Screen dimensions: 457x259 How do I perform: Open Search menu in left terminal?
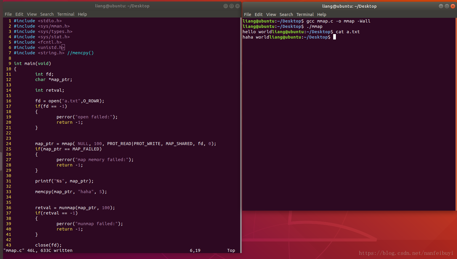point(47,14)
